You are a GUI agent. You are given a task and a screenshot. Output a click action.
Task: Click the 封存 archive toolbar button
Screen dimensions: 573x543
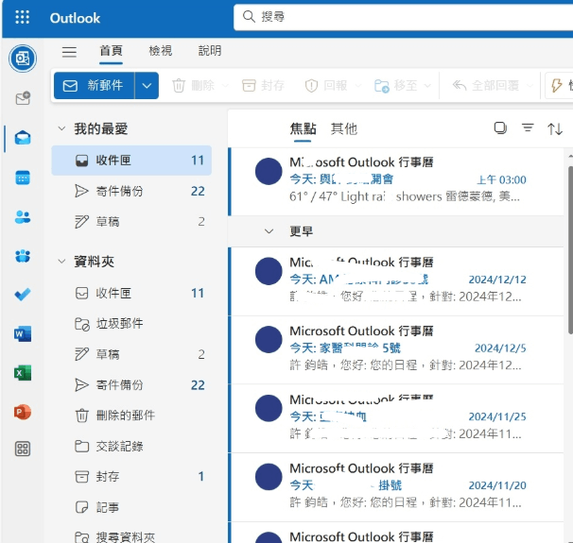pyautogui.click(x=263, y=86)
